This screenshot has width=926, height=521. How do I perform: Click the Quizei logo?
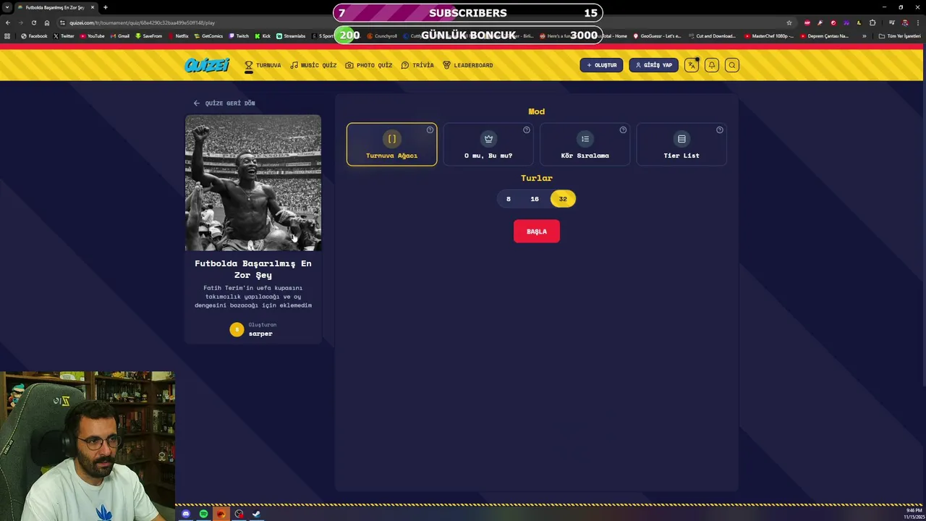[x=207, y=65]
